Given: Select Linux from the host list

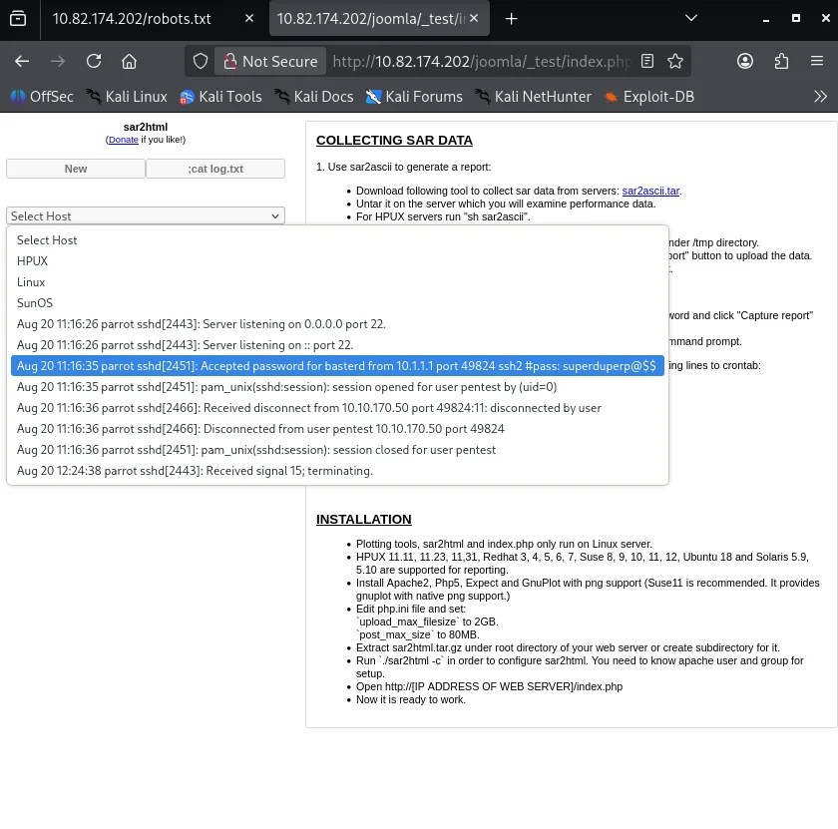Looking at the screenshot, I should point(31,282).
